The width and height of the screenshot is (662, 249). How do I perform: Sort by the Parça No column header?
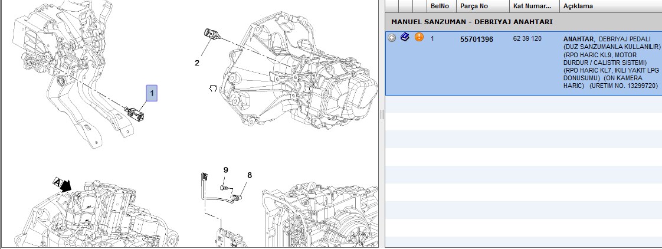point(483,6)
